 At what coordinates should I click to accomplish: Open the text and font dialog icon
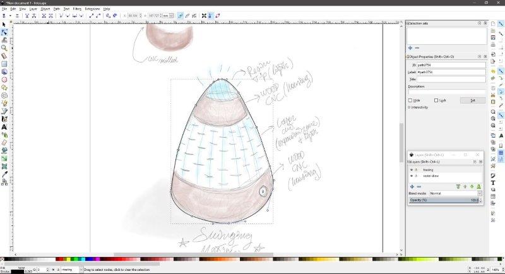tap(493, 182)
